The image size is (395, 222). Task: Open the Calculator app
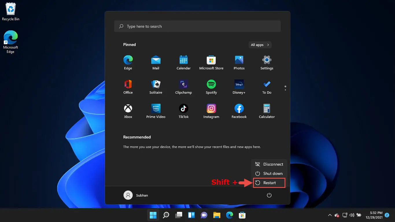click(267, 111)
